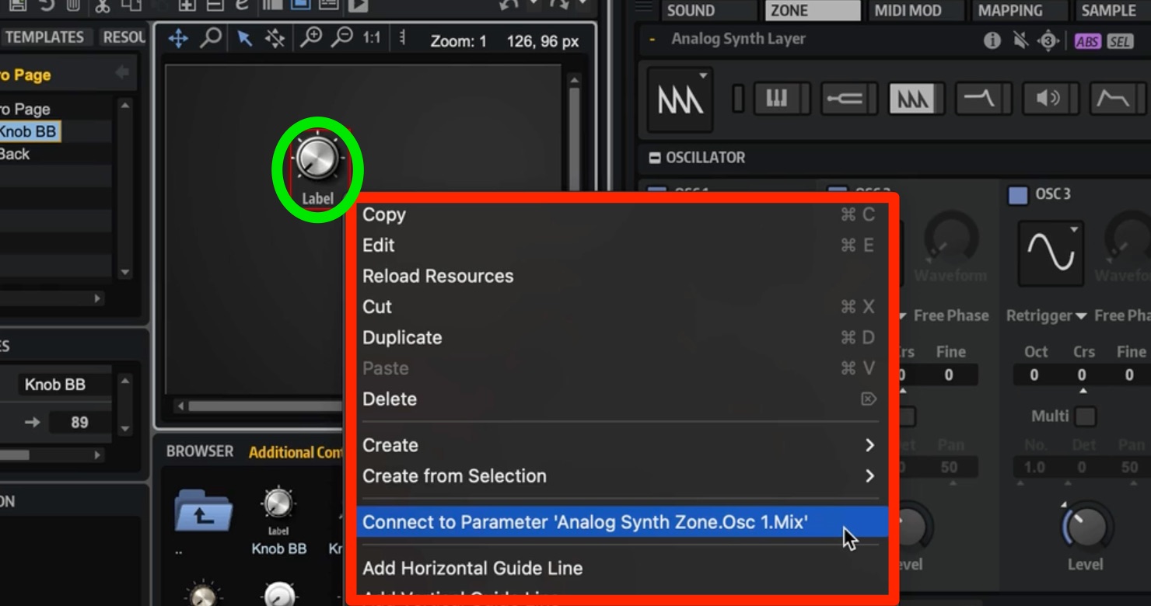Toggle Free Phase left of Retrigger

pyautogui.click(x=950, y=315)
